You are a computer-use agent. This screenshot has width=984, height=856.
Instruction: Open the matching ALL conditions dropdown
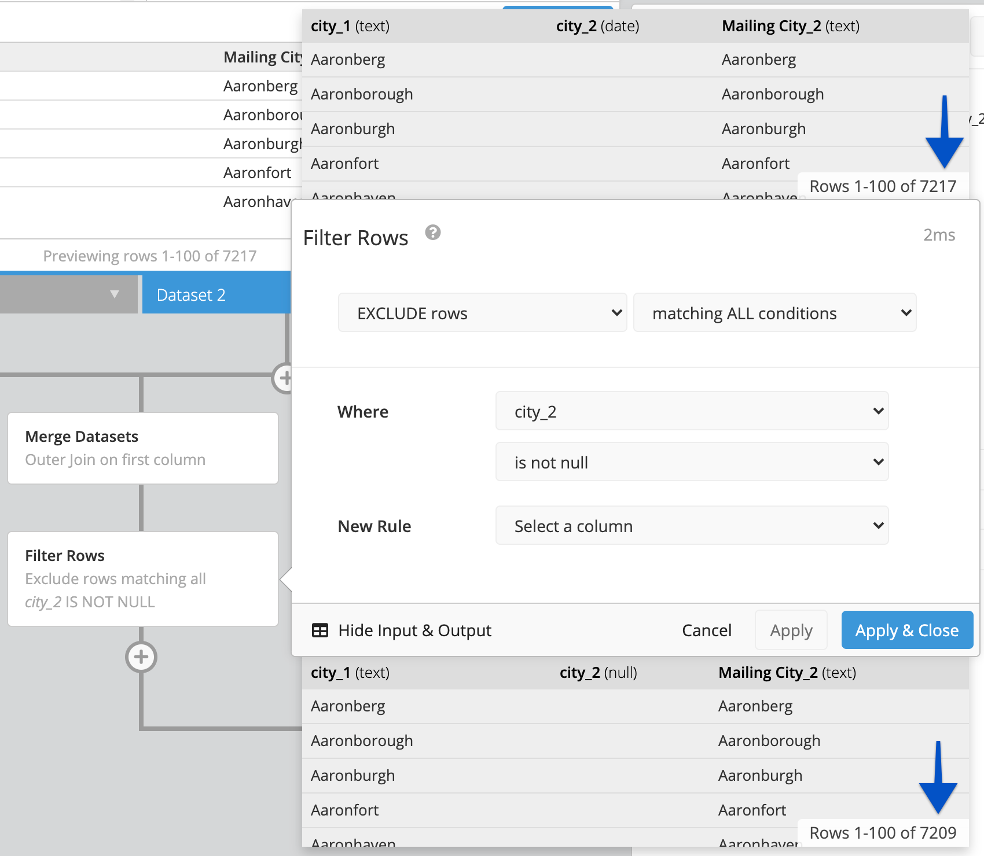(775, 313)
